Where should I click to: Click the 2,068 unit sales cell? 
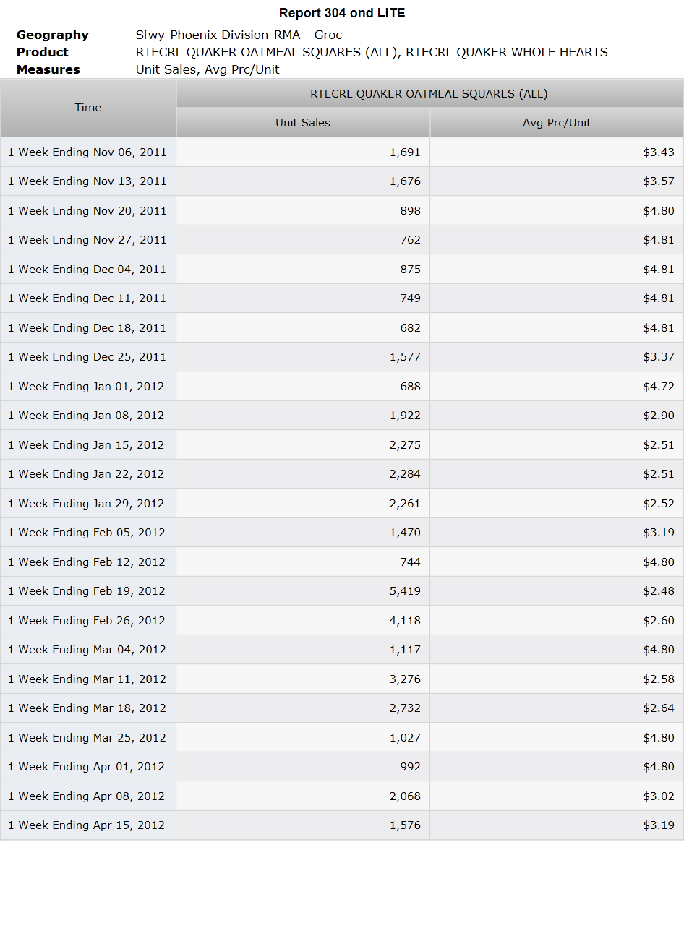[x=303, y=796]
